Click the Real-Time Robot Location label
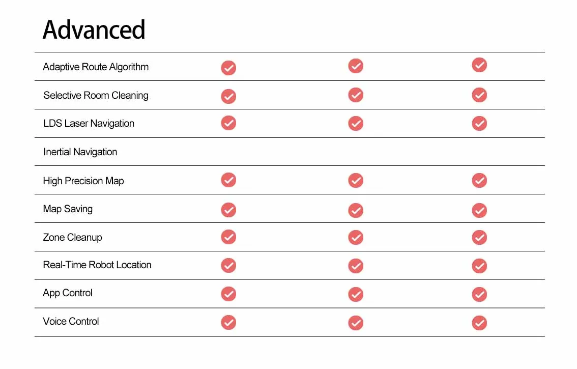The width and height of the screenshot is (577, 369). [x=97, y=265]
